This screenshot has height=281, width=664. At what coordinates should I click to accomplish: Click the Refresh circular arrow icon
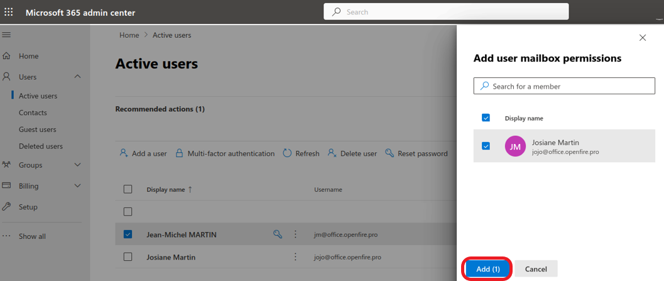pyautogui.click(x=287, y=153)
